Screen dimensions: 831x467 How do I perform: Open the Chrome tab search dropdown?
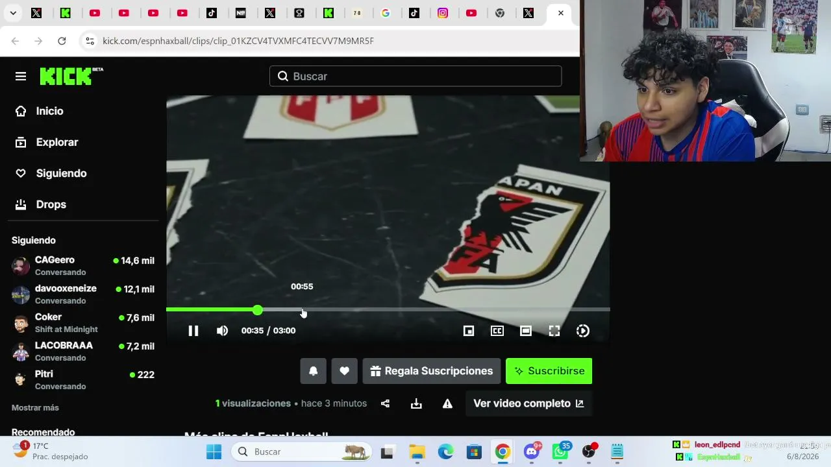click(13, 13)
